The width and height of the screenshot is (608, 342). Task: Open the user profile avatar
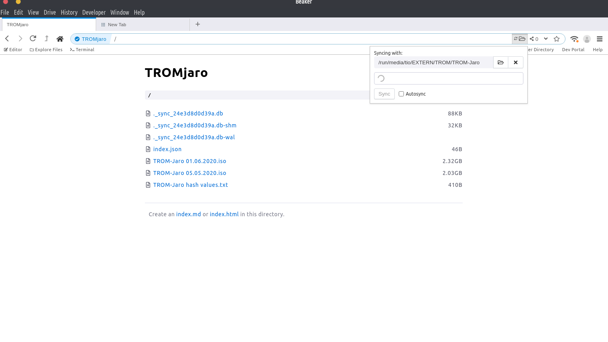[x=587, y=39]
